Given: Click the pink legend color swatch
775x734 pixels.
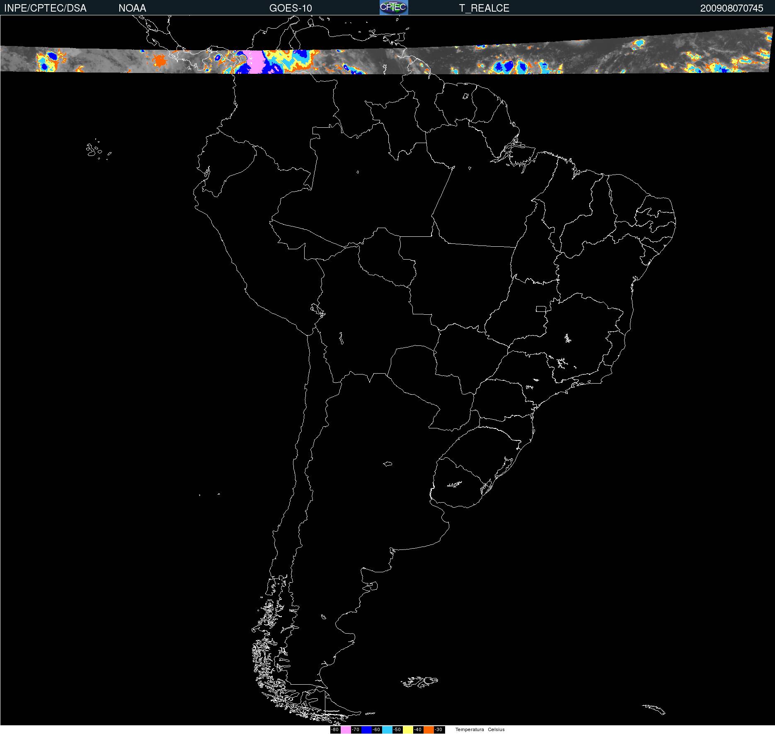Looking at the screenshot, I should point(346,730).
